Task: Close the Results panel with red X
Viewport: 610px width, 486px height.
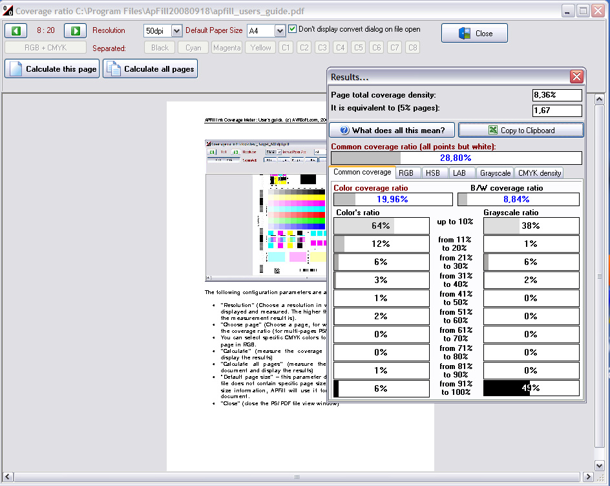Action: pos(576,77)
